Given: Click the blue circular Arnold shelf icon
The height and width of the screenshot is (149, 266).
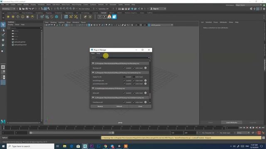Looking at the screenshot, I should coord(57,17).
